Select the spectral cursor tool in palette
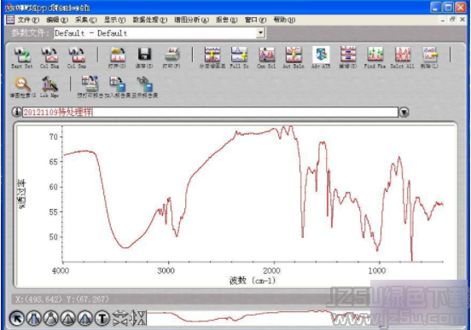 pos(51,318)
